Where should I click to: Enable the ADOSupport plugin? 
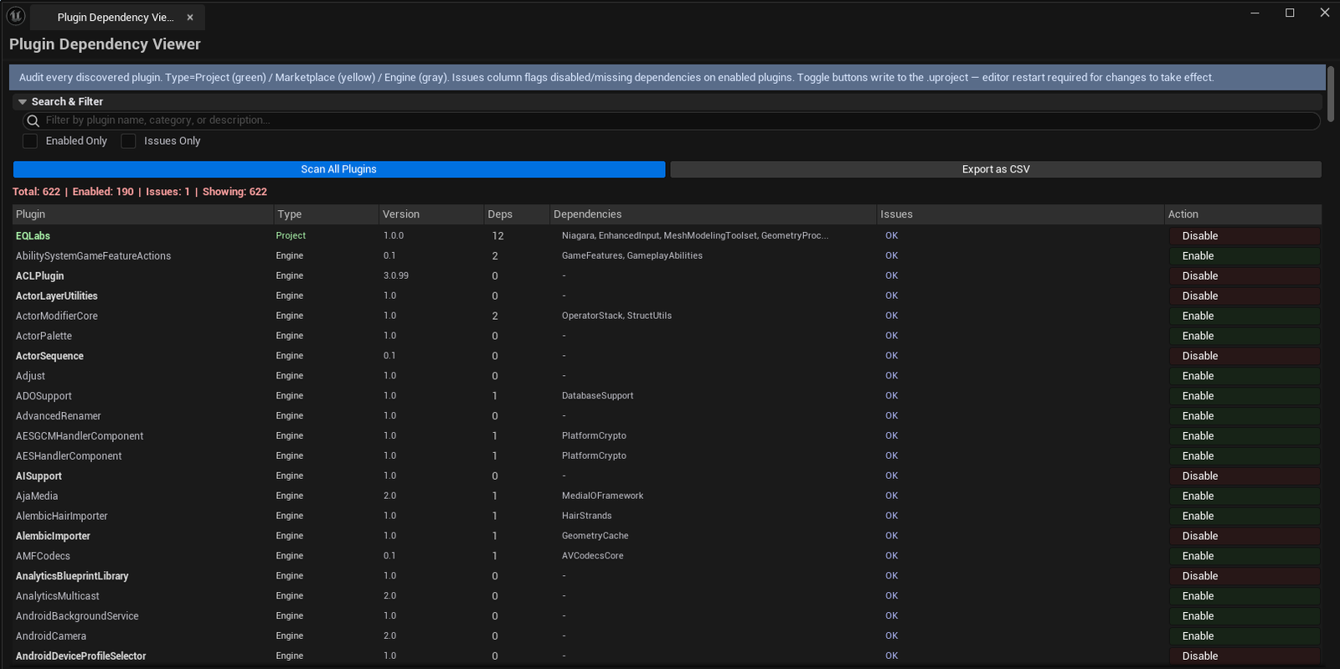tap(1245, 396)
